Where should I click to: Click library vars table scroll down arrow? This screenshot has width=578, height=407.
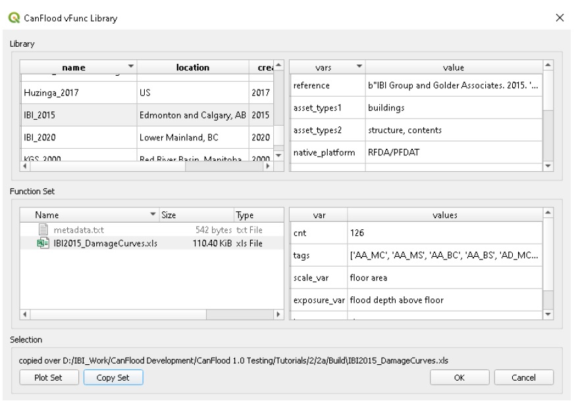[548, 166]
